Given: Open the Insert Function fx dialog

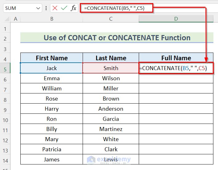Looking at the screenshot, I should [73, 8].
